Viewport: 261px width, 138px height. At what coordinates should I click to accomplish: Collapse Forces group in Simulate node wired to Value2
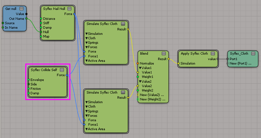(x=86, y=116)
